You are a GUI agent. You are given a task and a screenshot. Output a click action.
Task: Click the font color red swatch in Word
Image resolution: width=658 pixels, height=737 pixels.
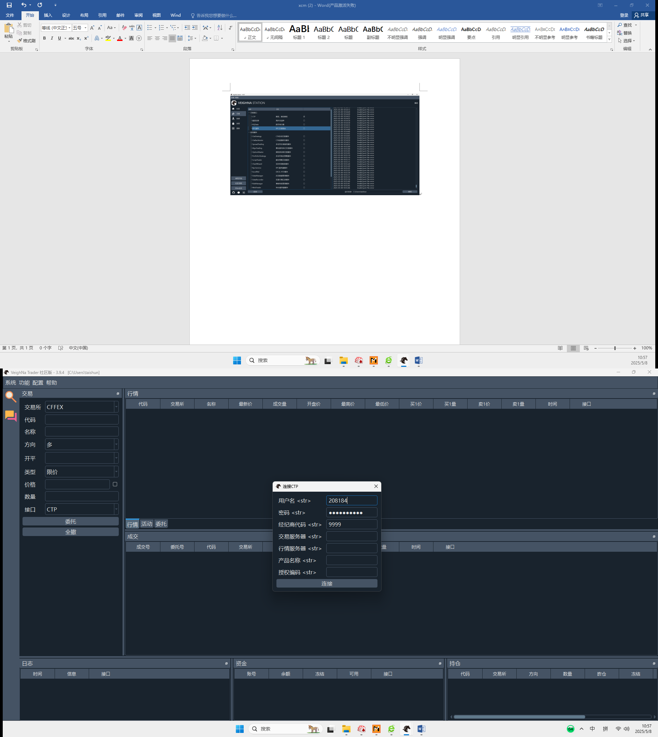pyautogui.click(x=120, y=38)
